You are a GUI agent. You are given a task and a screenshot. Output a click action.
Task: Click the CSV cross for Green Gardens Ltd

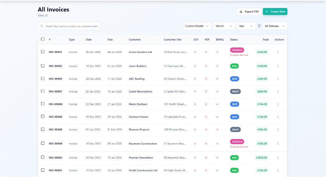coord(195,52)
